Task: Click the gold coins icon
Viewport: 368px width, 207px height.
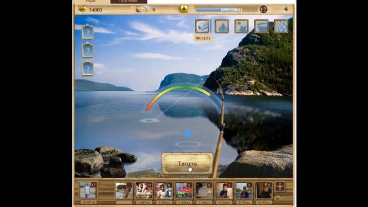Action: [83, 9]
